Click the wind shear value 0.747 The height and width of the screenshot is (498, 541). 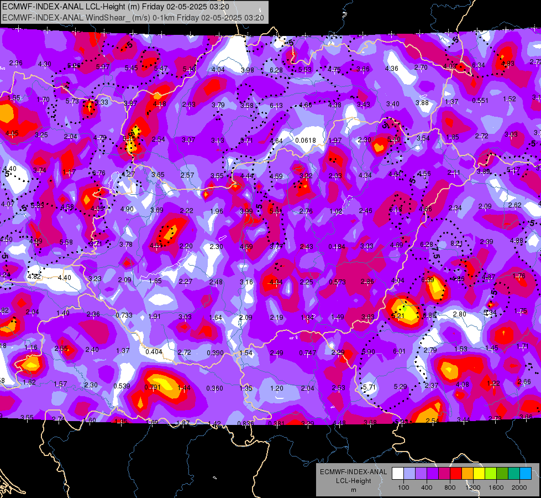(307, 353)
